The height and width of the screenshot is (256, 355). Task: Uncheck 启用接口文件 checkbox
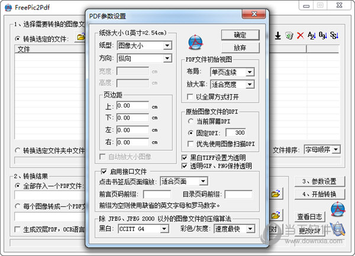point(104,171)
